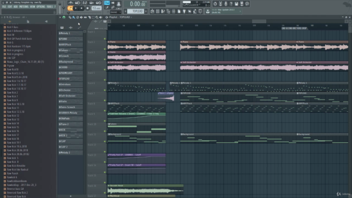Click the tempo value display
Viewport: 352px width, 198px height.
[x=96, y=8]
